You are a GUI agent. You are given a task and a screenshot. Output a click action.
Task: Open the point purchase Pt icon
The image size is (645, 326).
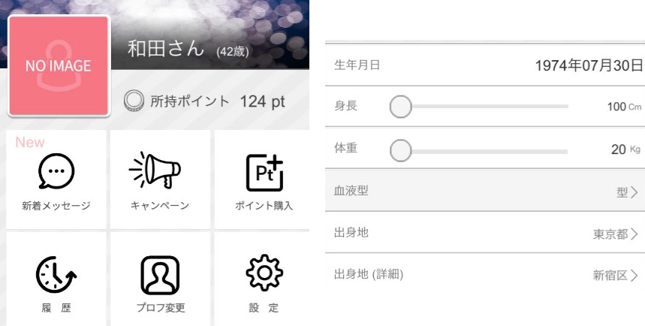point(264,171)
